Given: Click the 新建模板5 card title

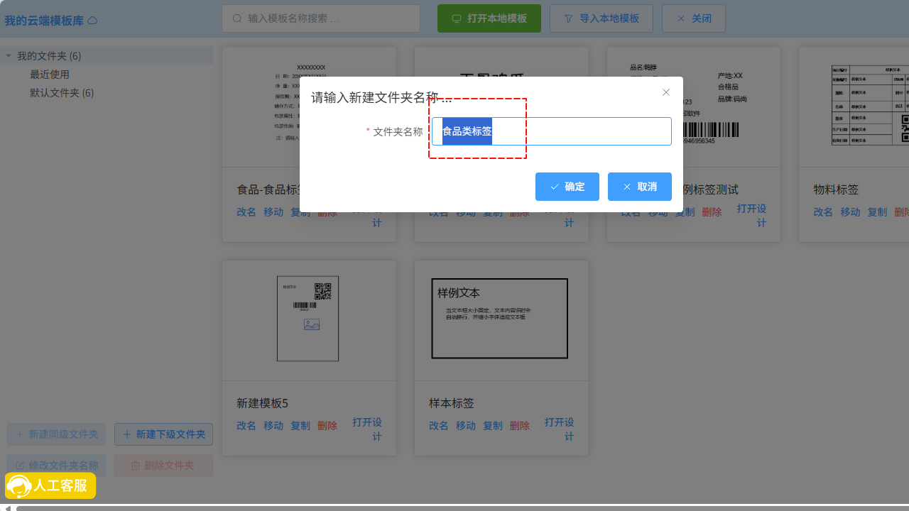Looking at the screenshot, I should [x=262, y=403].
